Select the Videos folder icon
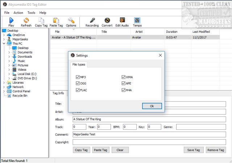The image size is (232, 163). click(14, 70)
